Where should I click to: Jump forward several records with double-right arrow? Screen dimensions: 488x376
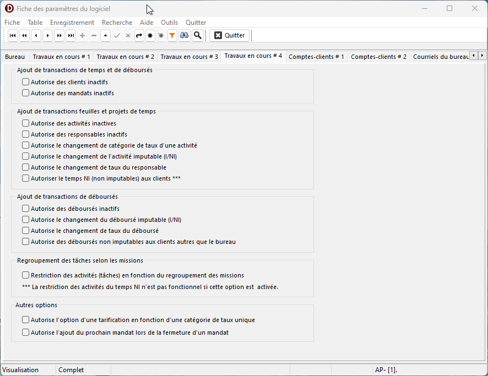(59, 35)
